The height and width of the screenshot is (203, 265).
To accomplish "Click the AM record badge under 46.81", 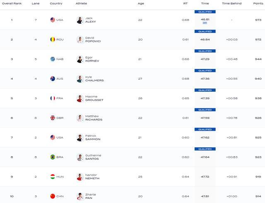I will tap(205, 23).
